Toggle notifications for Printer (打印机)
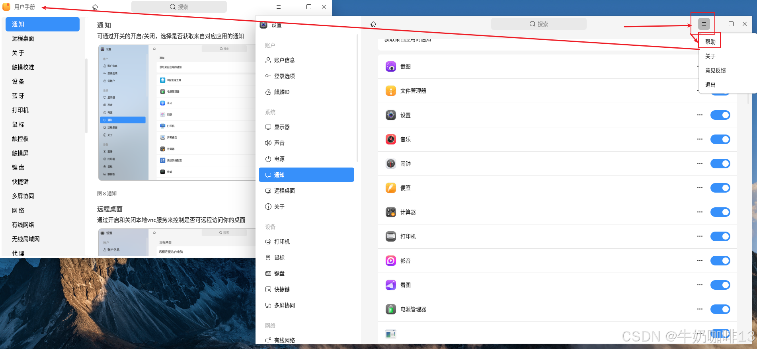757x349 pixels. [720, 236]
